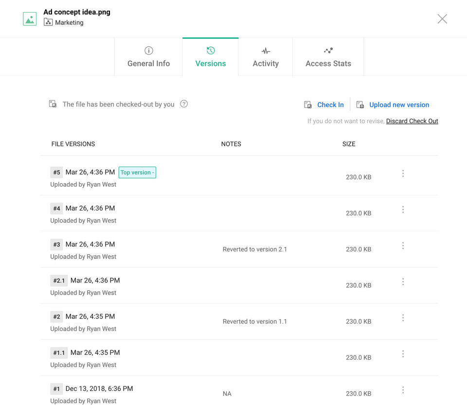
Task: Click Upload new version link
Action: coord(399,105)
